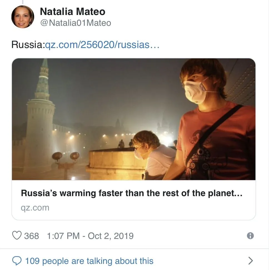Open the qz.com/256020/russias… link in tweet
Screen dimensions: 269x270
102,45
